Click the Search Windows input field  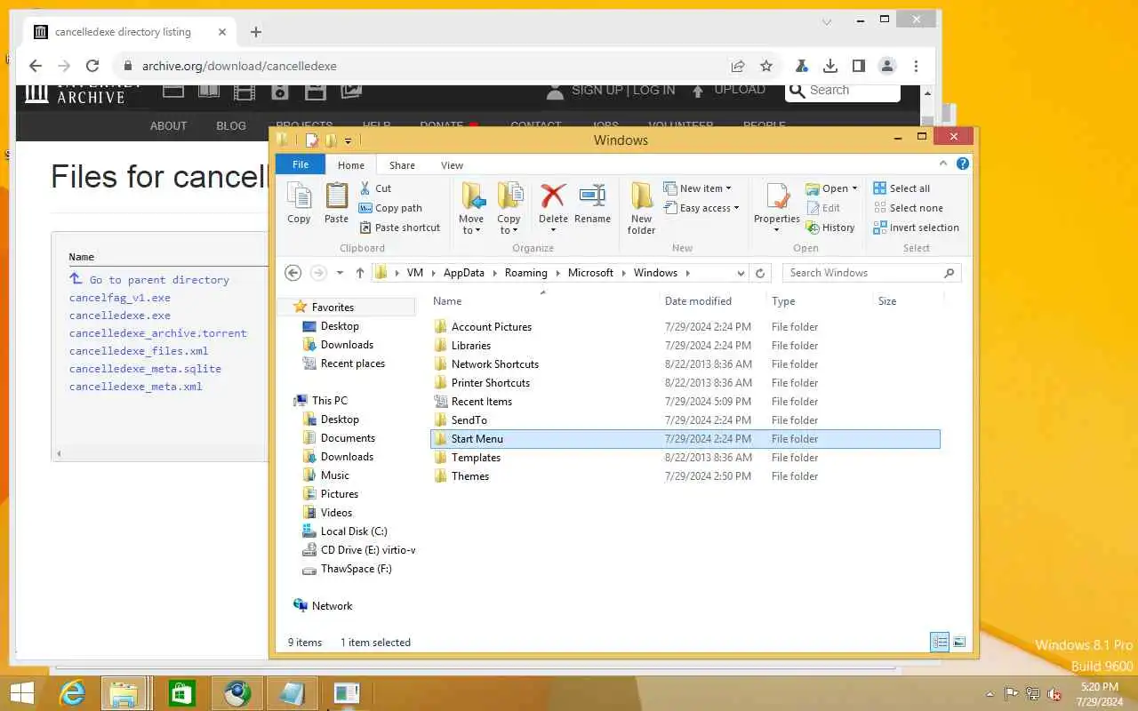871,273
